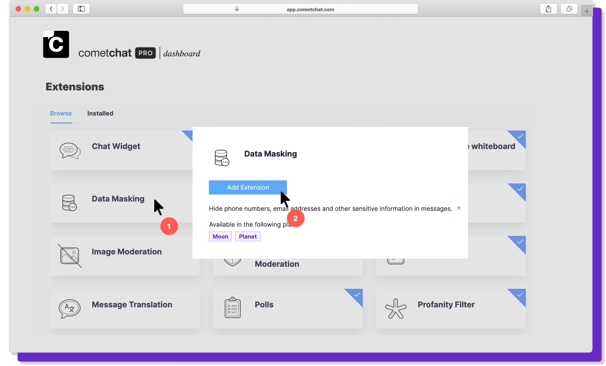Click the Data Masking title in the popup
606x366 pixels.
[271, 154]
